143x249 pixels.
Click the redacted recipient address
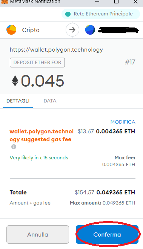118,30
